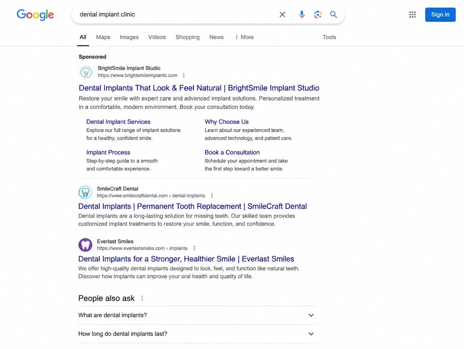Switch to the Maps tab

pyautogui.click(x=103, y=37)
